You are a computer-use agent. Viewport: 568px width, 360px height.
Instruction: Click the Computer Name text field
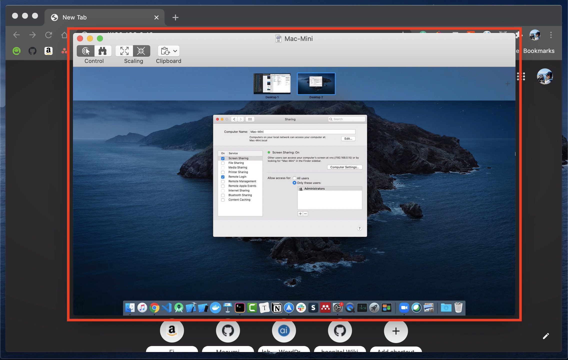pos(302,132)
